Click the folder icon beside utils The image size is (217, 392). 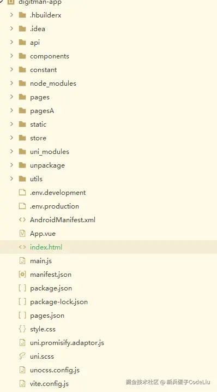click(x=22, y=179)
